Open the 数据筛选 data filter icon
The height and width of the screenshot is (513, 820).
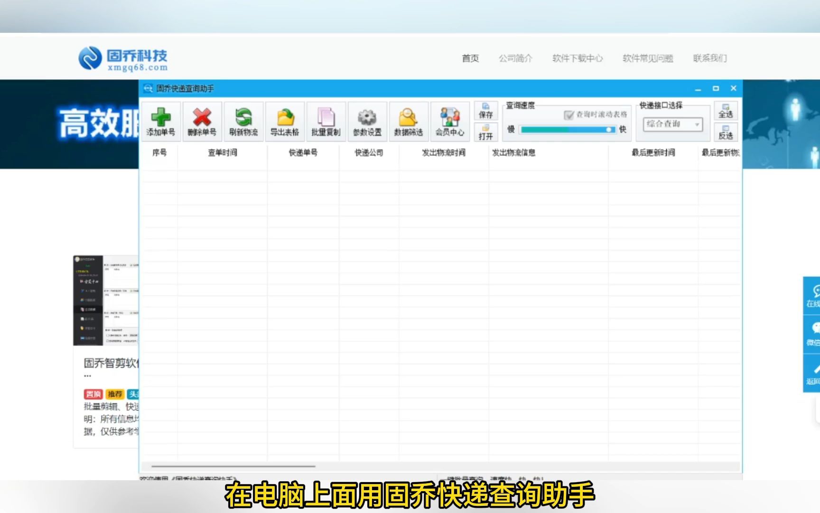[409, 122]
